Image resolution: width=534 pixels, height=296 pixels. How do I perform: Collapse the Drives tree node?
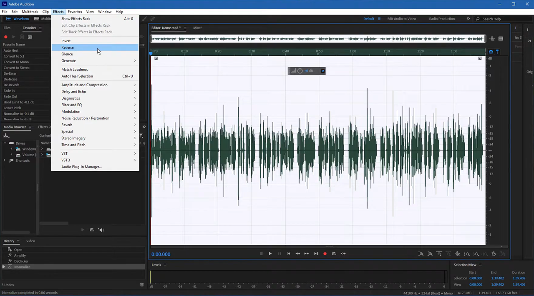[5, 143]
